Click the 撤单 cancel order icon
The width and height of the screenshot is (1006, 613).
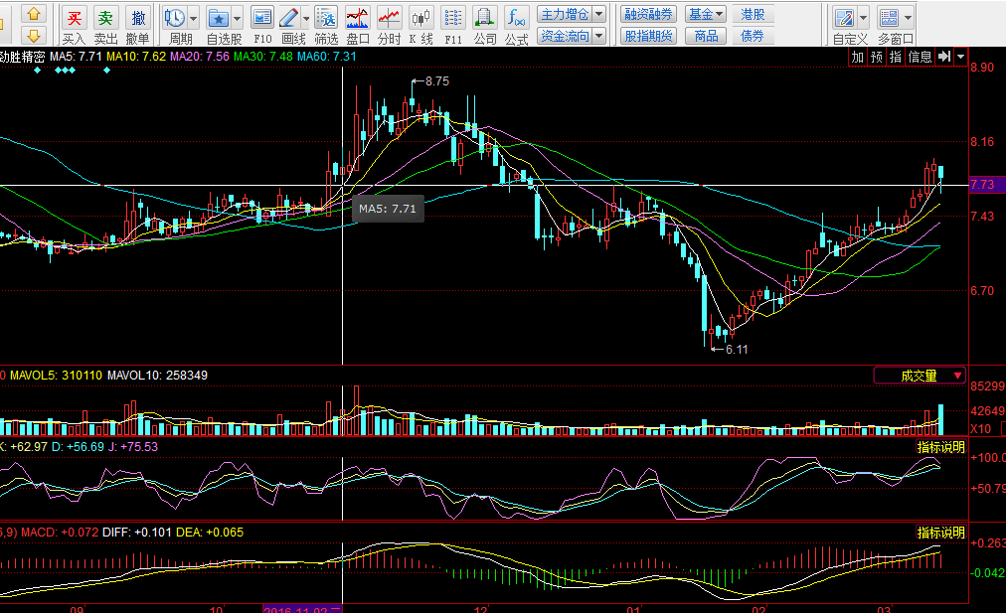point(138,18)
